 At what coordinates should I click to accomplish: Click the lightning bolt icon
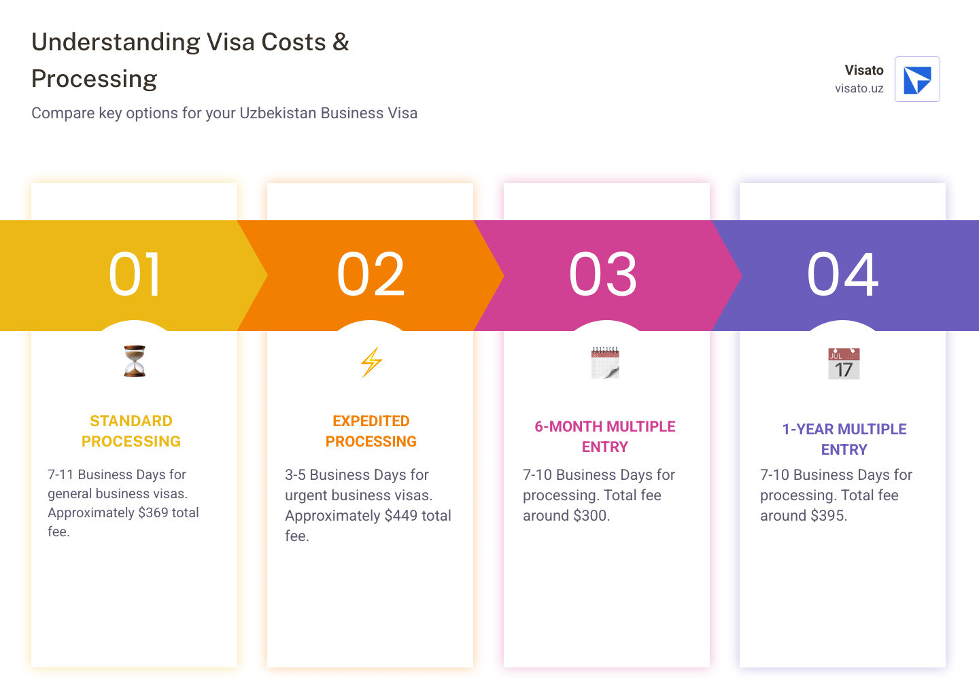point(371,362)
